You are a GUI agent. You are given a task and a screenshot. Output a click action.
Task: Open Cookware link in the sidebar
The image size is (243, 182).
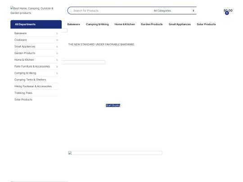pyautogui.click(x=20, y=40)
